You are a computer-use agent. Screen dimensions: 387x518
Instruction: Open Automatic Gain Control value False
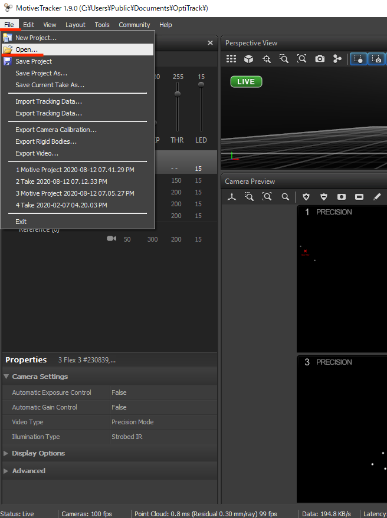(163, 407)
